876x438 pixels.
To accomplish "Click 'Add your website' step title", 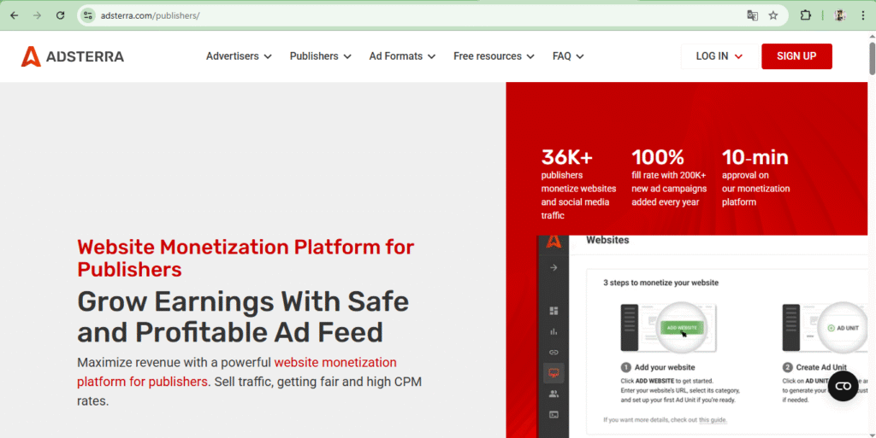I will pyautogui.click(x=665, y=367).
